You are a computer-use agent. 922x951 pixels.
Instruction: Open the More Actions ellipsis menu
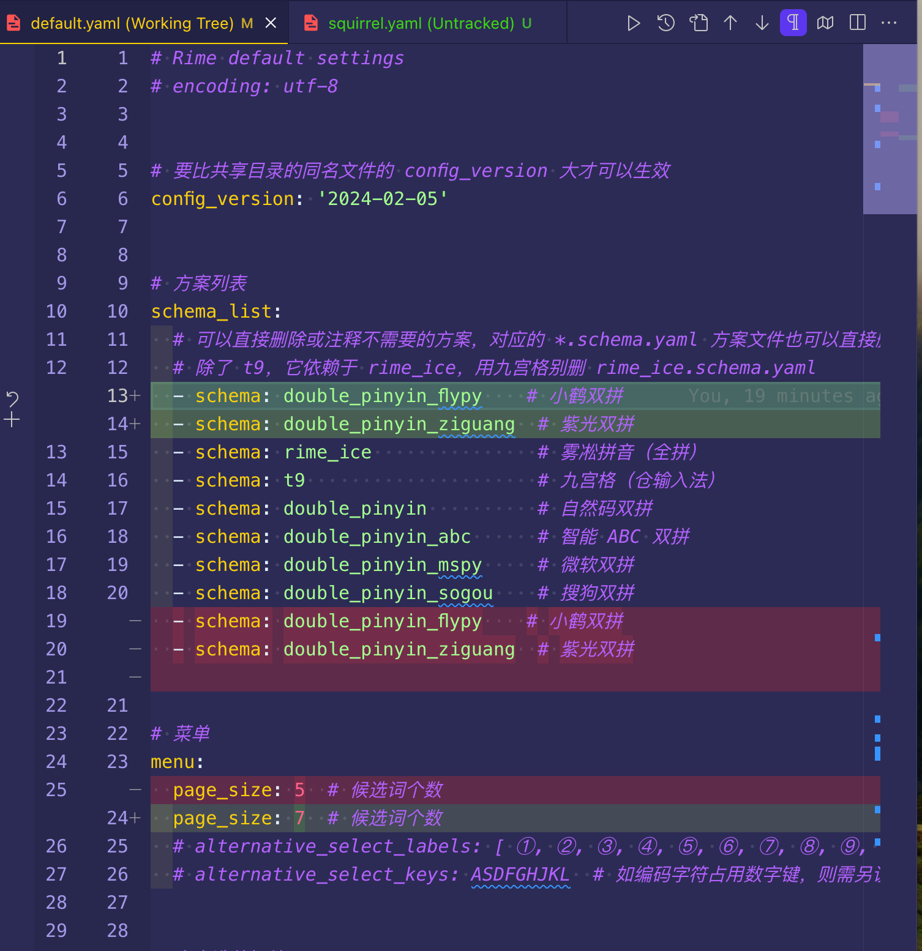pos(889,23)
